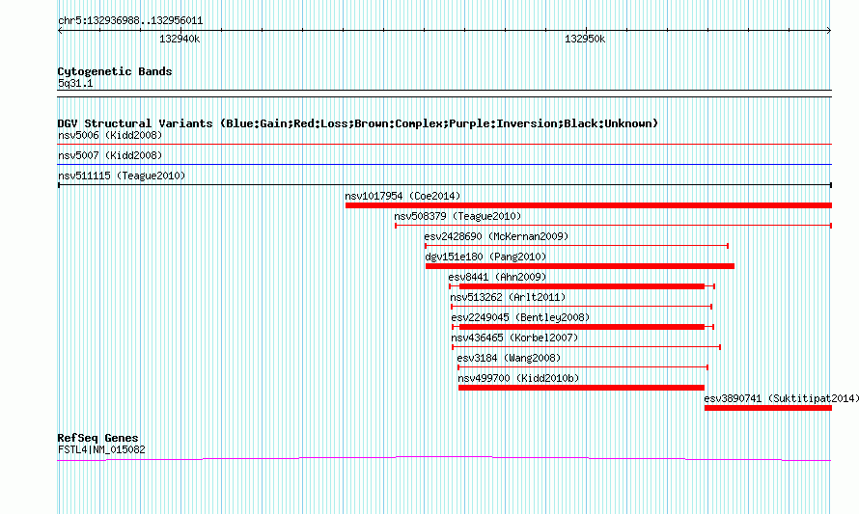Click the 5q31.1 band label
859x514 pixels.
(x=75, y=84)
